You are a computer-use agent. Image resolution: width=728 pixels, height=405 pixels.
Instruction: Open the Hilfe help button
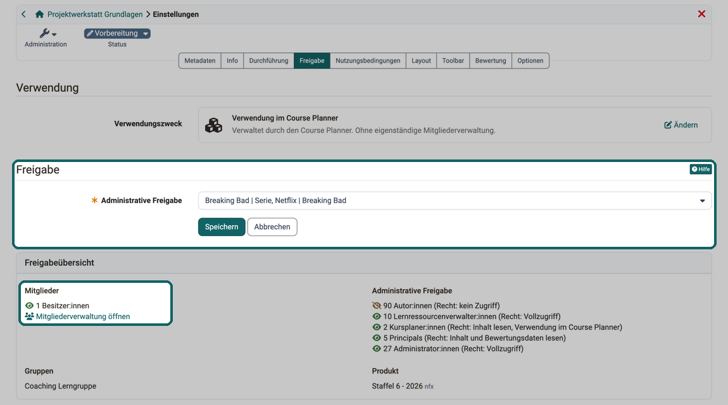pyautogui.click(x=701, y=170)
